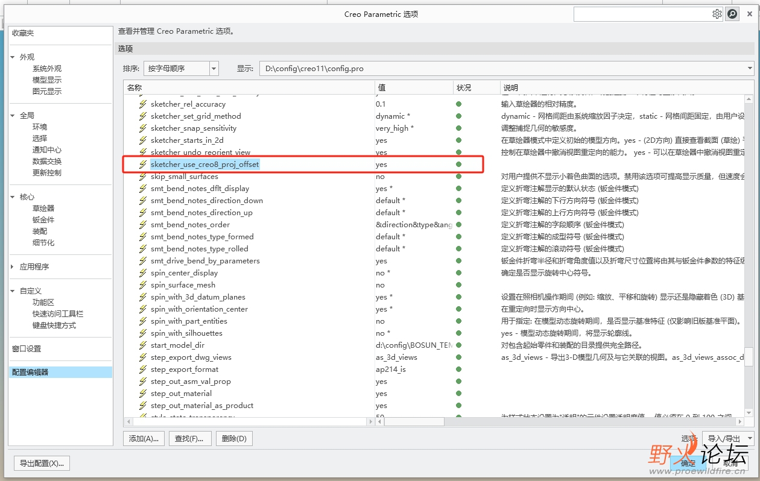Click lightning icon beside step_export_dwg_views

tap(143, 357)
